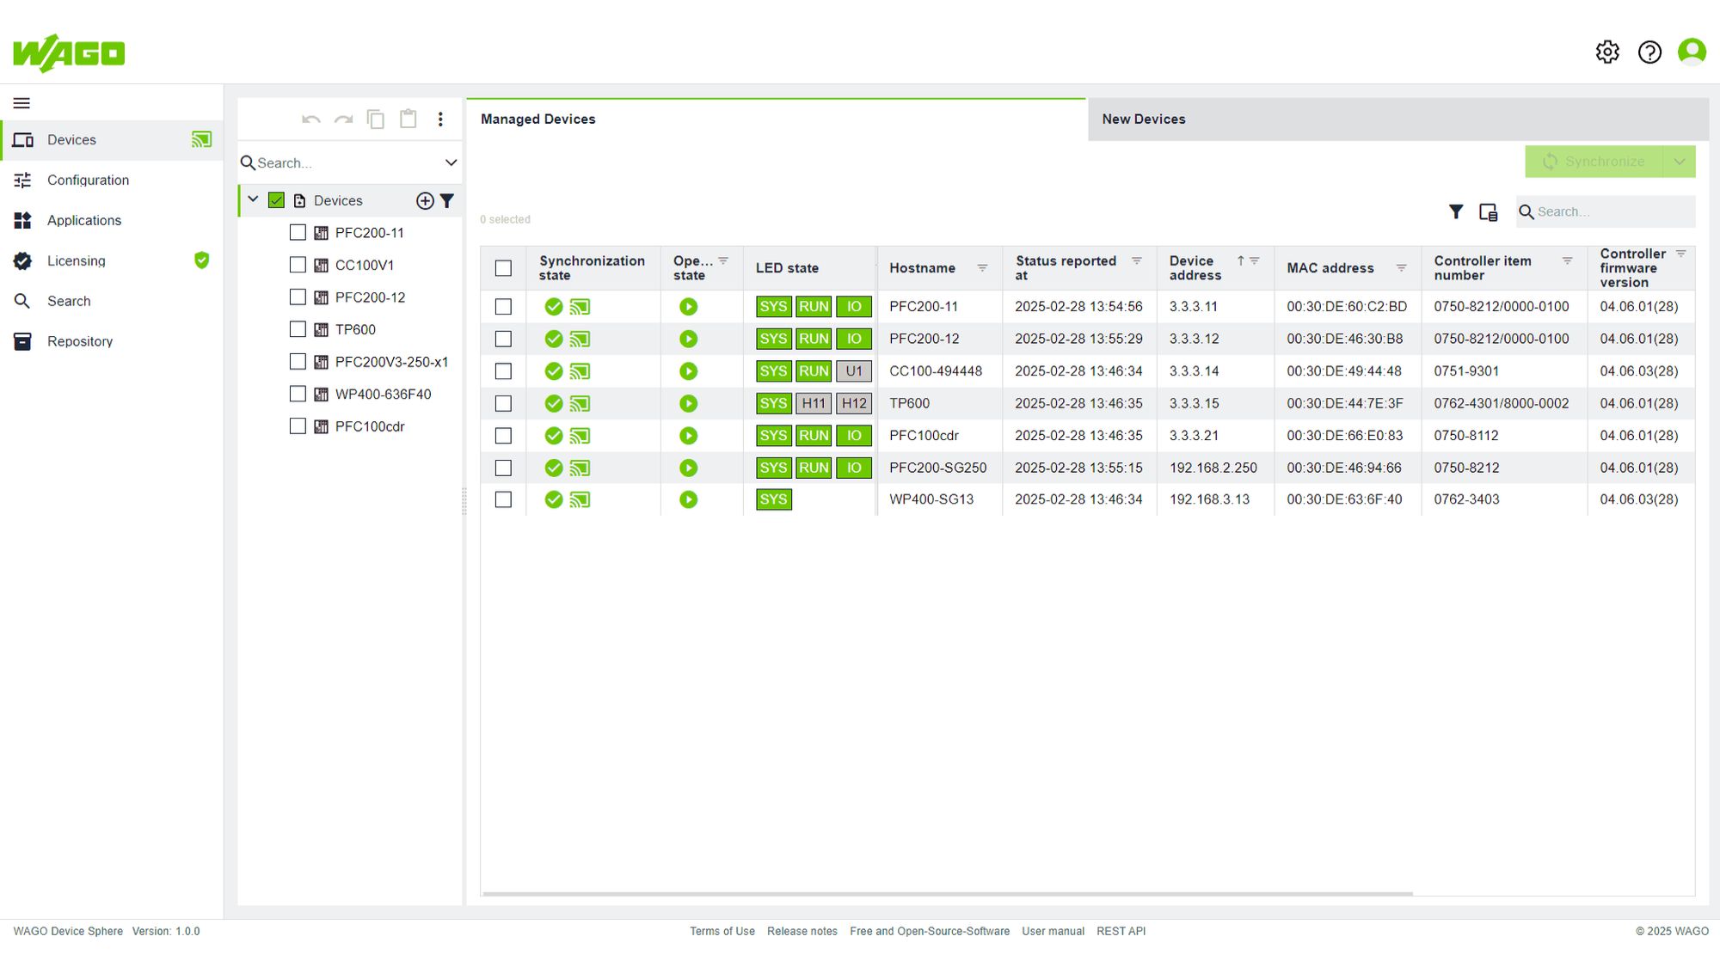Click the Synchronize button
Image resolution: width=1720 pixels, height=967 pixels.
1594,162
